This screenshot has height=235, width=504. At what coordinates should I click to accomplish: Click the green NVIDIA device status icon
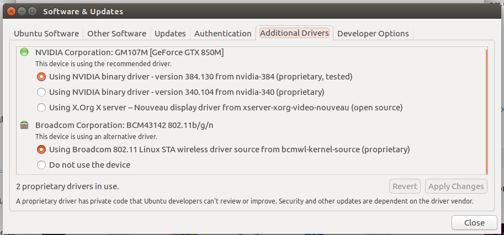pos(24,52)
